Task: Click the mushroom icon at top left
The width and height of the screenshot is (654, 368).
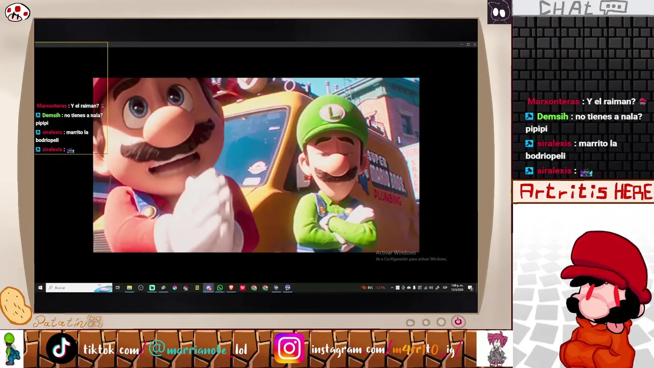Action: pos(17,12)
